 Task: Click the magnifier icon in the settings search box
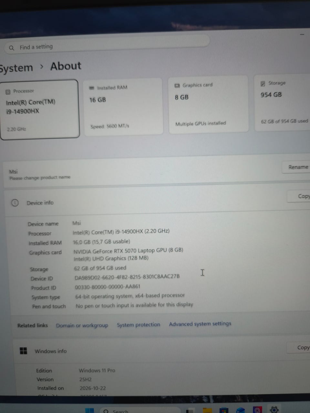click(12, 48)
